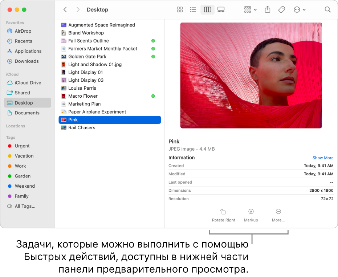
Task: Switch to gallery view
Action: click(x=221, y=9)
